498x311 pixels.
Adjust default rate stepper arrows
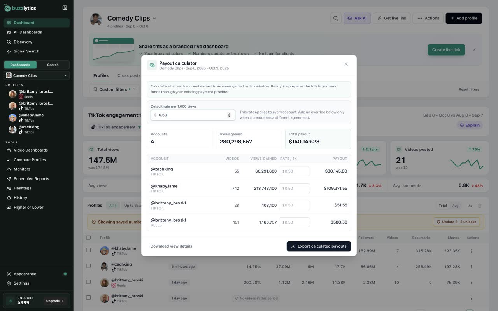229,115
